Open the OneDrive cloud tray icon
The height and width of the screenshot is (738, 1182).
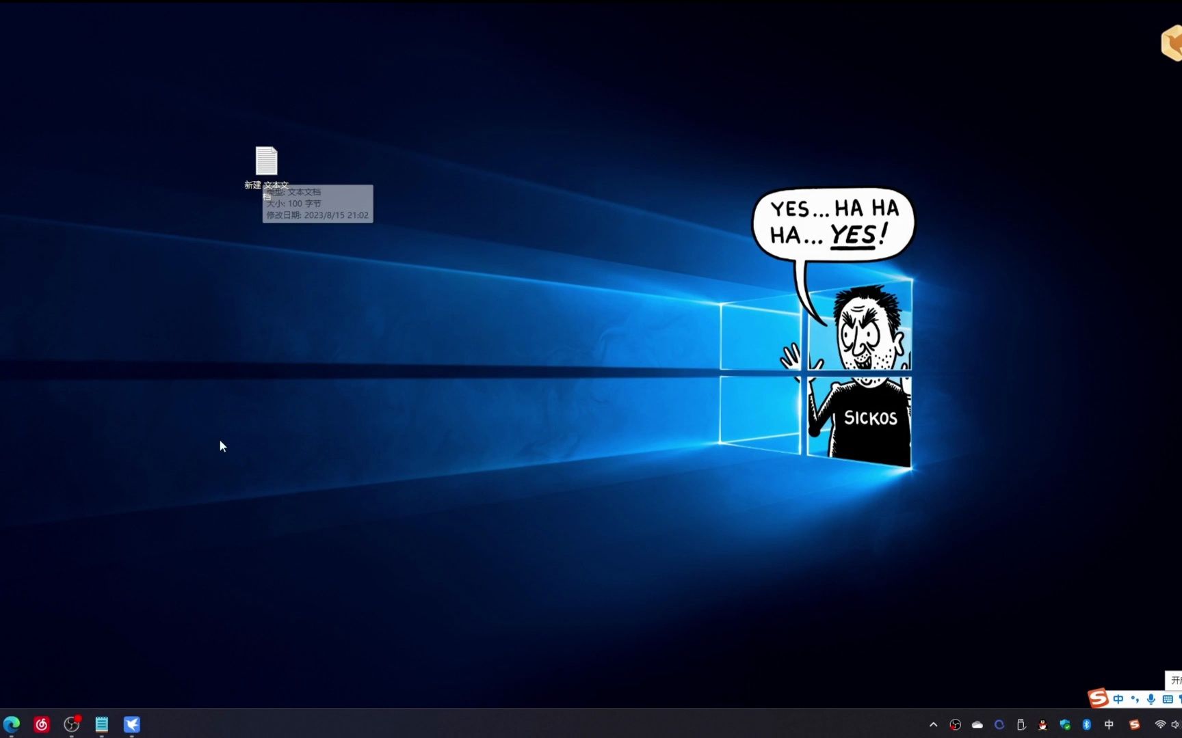point(977,724)
